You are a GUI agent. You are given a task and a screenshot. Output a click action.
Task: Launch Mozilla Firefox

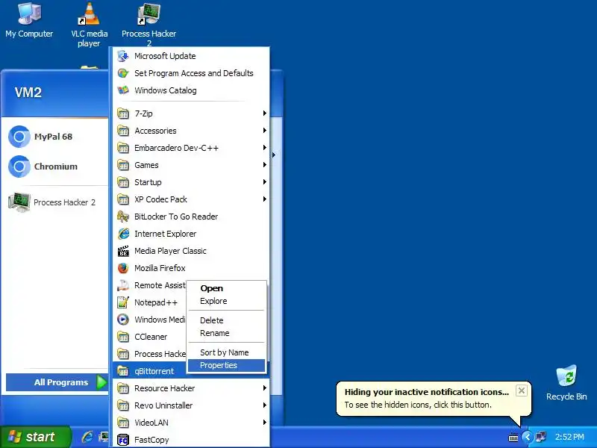(x=191, y=268)
